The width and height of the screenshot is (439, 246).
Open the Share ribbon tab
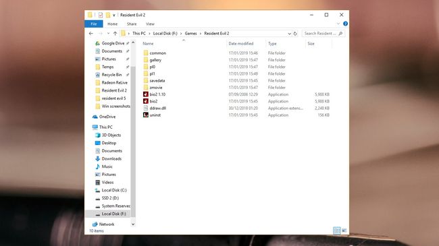coord(132,24)
